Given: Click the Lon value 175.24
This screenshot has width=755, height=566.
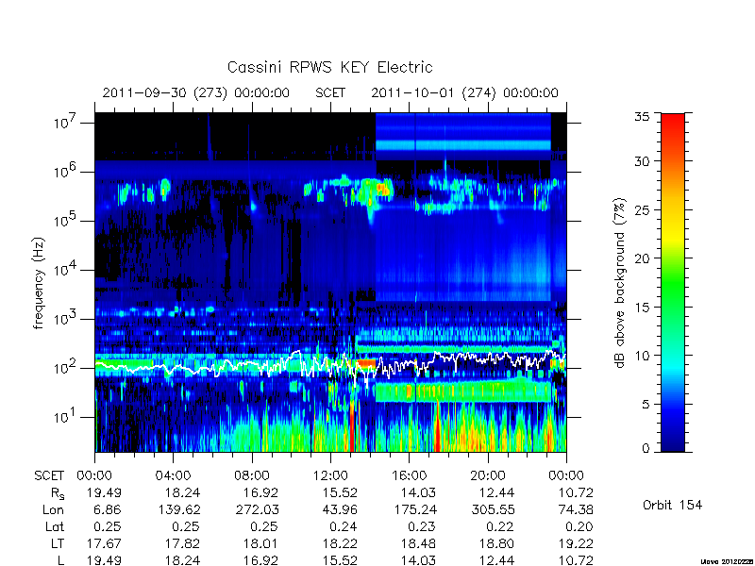Looking at the screenshot, I should point(413,509).
